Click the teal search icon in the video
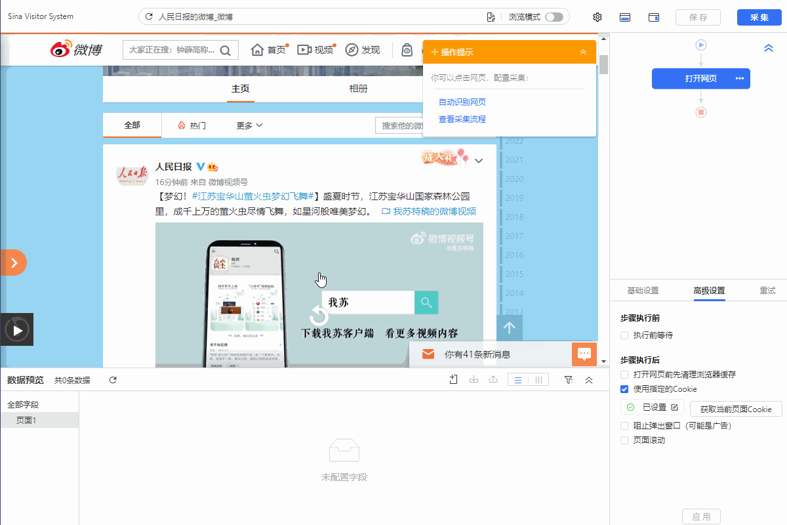The width and height of the screenshot is (787, 525). click(x=426, y=303)
